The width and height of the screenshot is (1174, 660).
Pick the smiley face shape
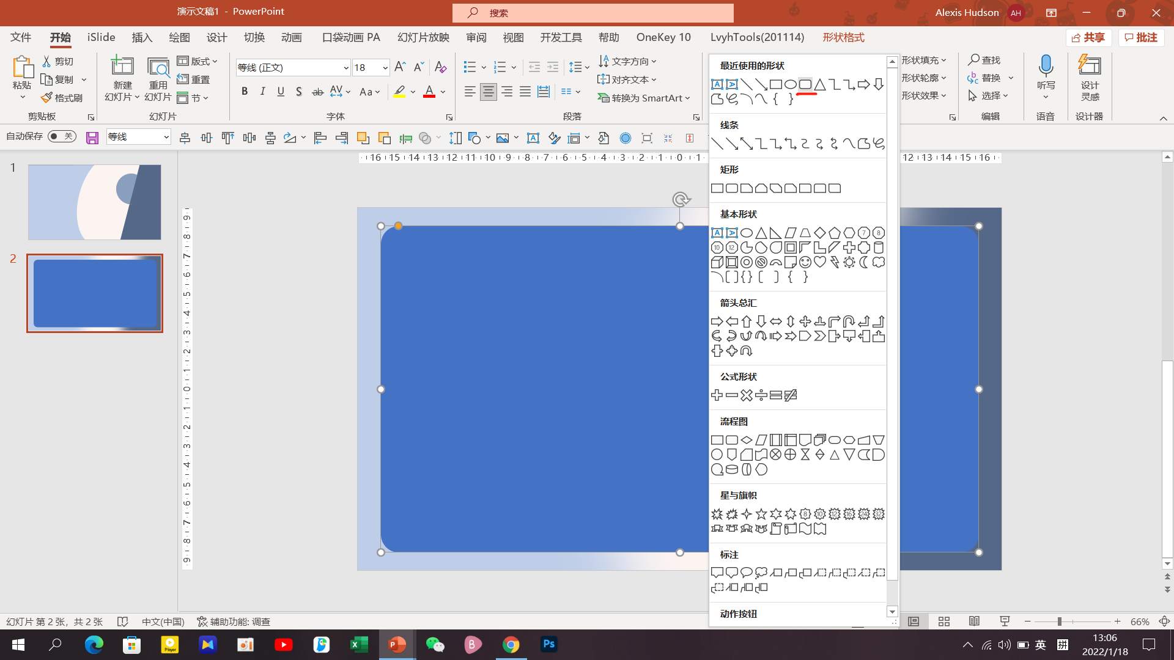pyautogui.click(x=805, y=262)
